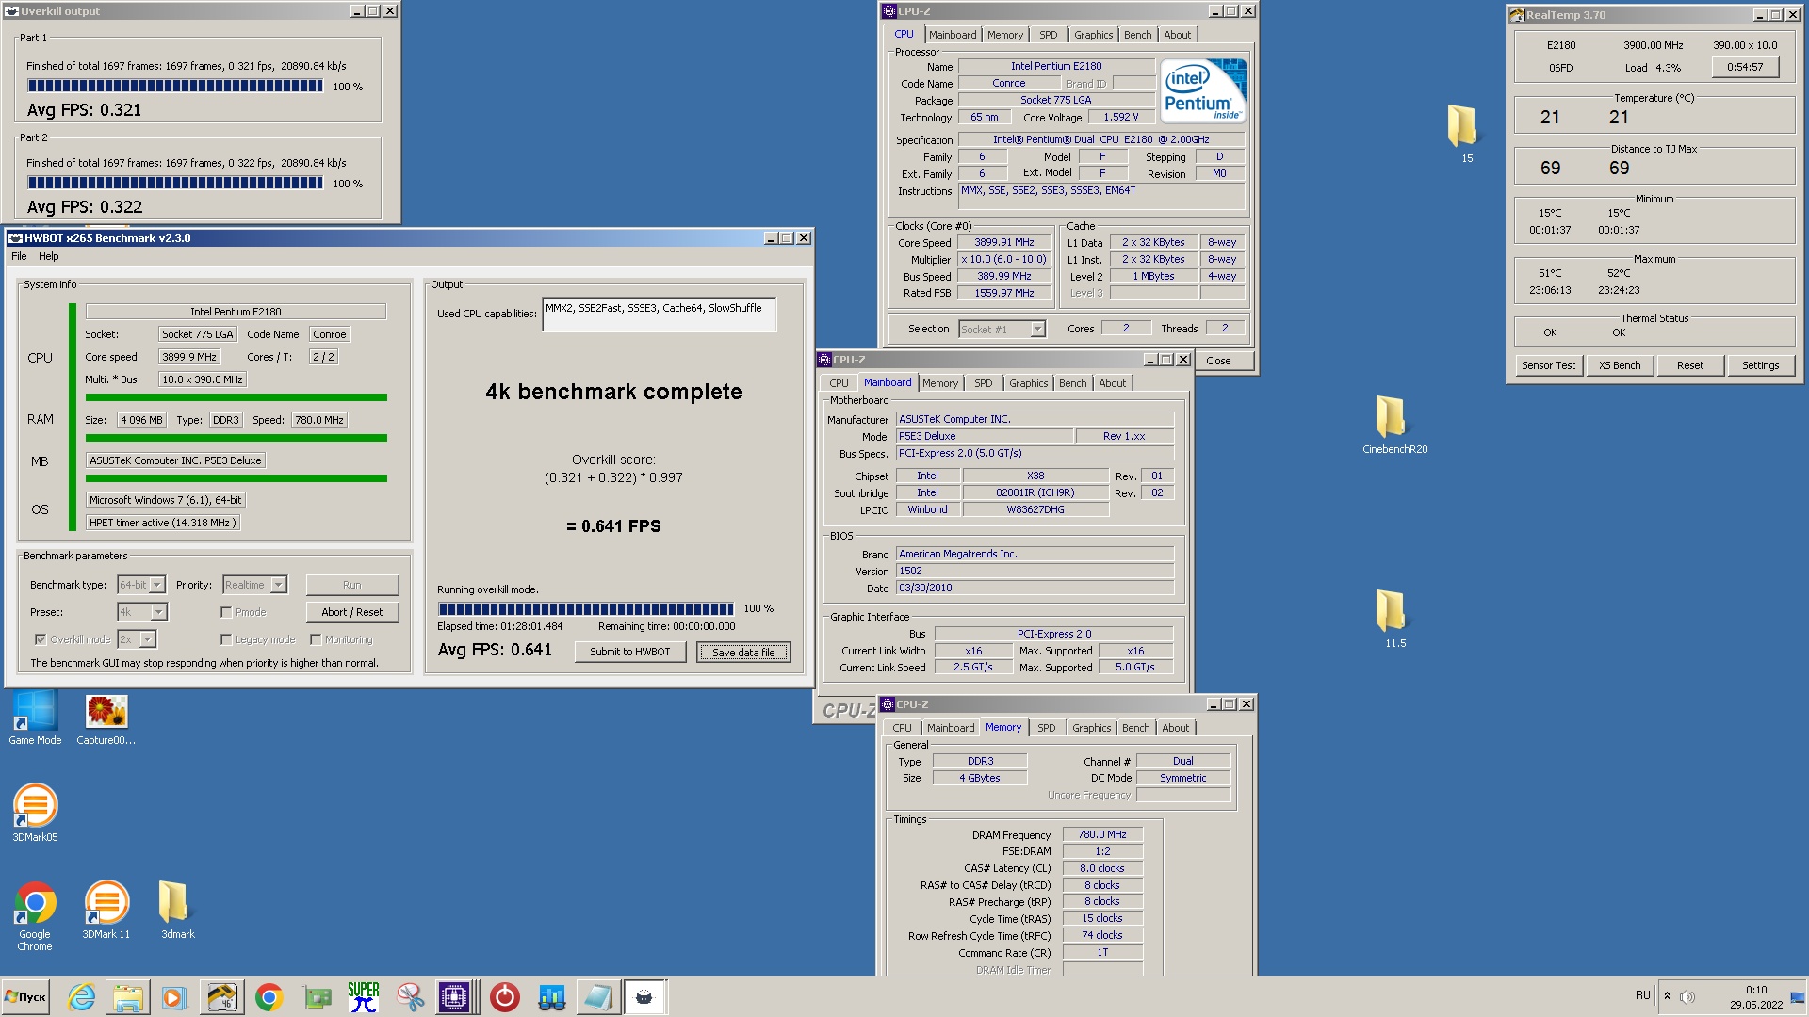This screenshot has width=1809, height=1017.
Task: Open the Overkill mode 2x dropdown
Action: tap(137, 639)
